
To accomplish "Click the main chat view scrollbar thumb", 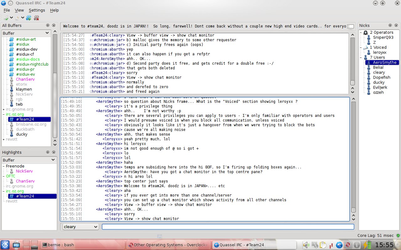I will pos(353,210).
